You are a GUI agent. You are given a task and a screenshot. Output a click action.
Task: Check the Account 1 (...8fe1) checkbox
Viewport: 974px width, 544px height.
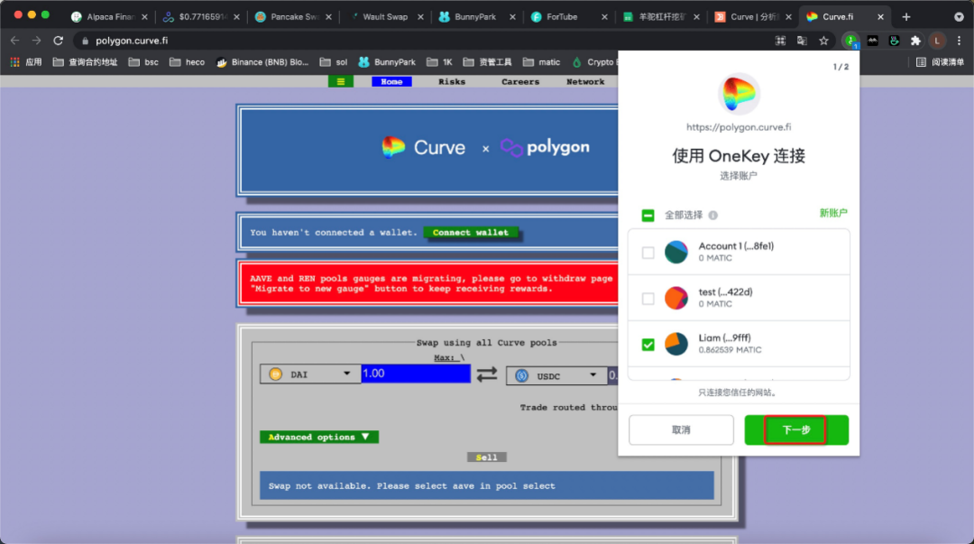coord(648,254)
